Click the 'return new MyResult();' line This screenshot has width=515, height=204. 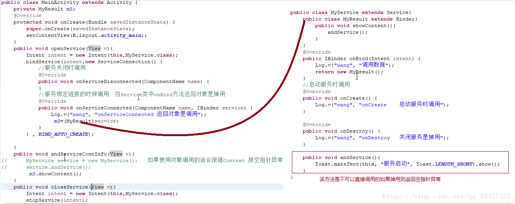pyautogui.click(x=349, y=72)
